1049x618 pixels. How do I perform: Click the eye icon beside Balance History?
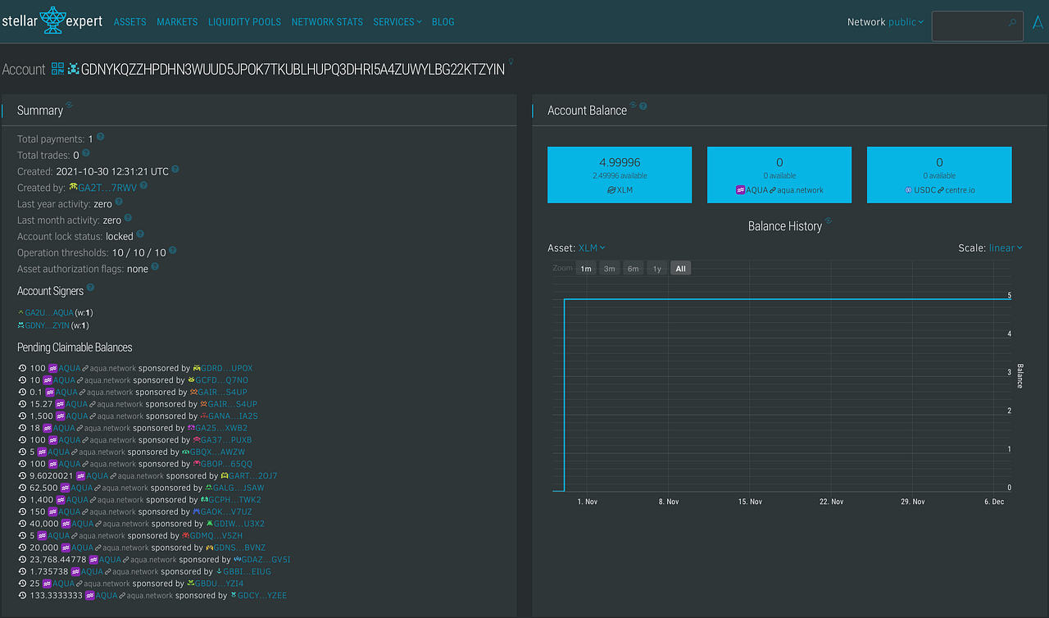pyautogui.click(x=829, y=221)
